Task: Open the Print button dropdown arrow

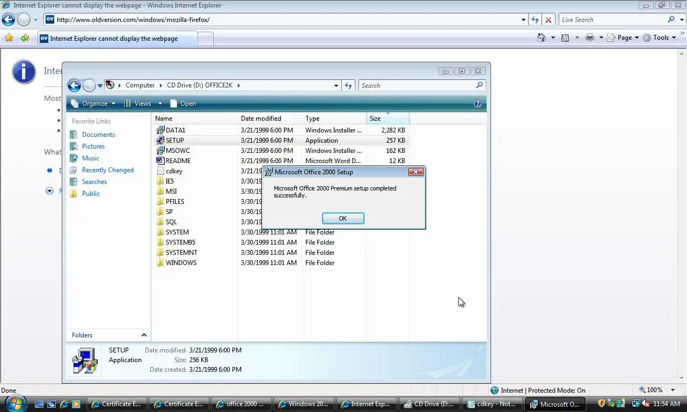Action: pyautogui.click(x=601, y=38)
